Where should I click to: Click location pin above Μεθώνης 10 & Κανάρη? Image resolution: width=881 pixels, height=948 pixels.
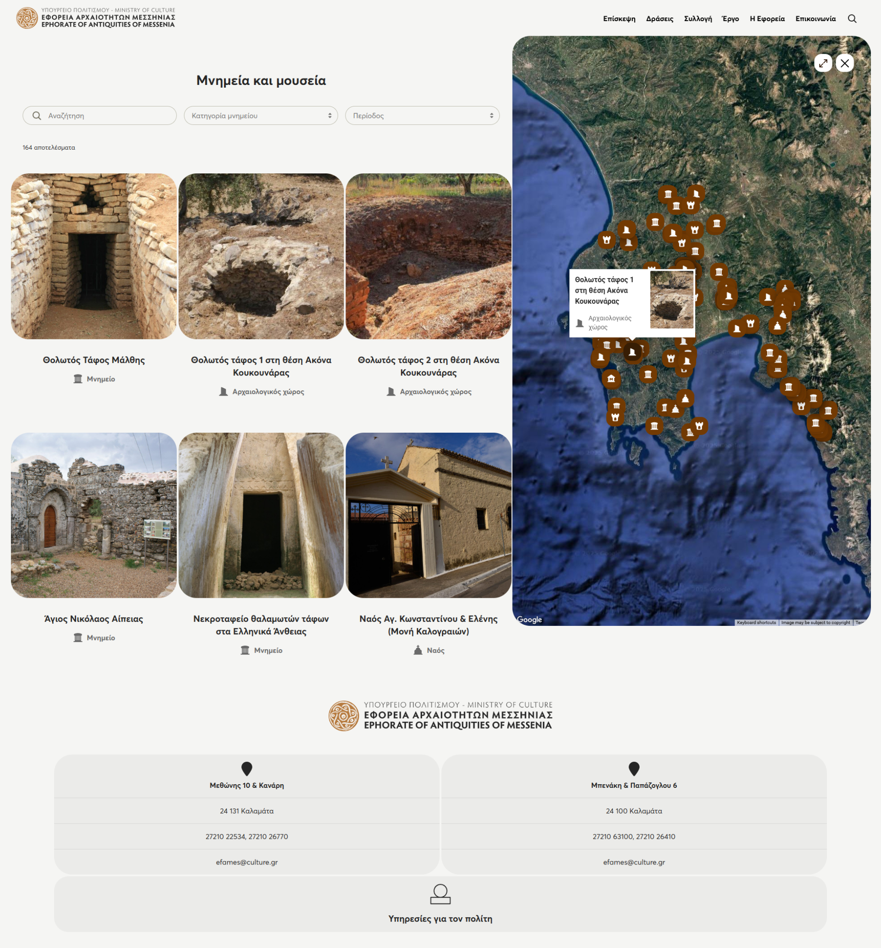[246, 768]
